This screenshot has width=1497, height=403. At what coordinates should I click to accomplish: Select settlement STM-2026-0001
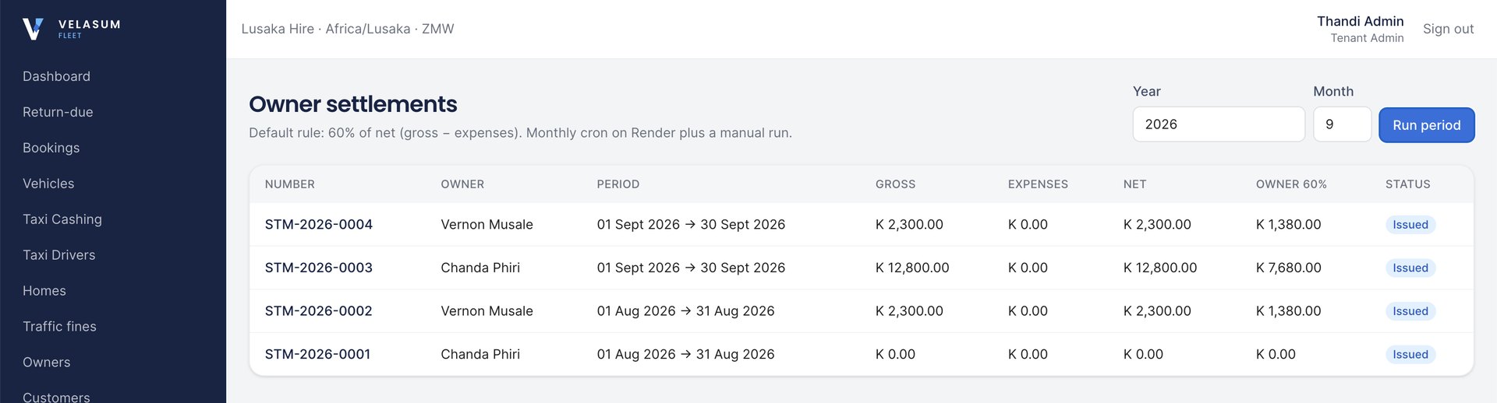pyautogui.click(x=317, y=354)
